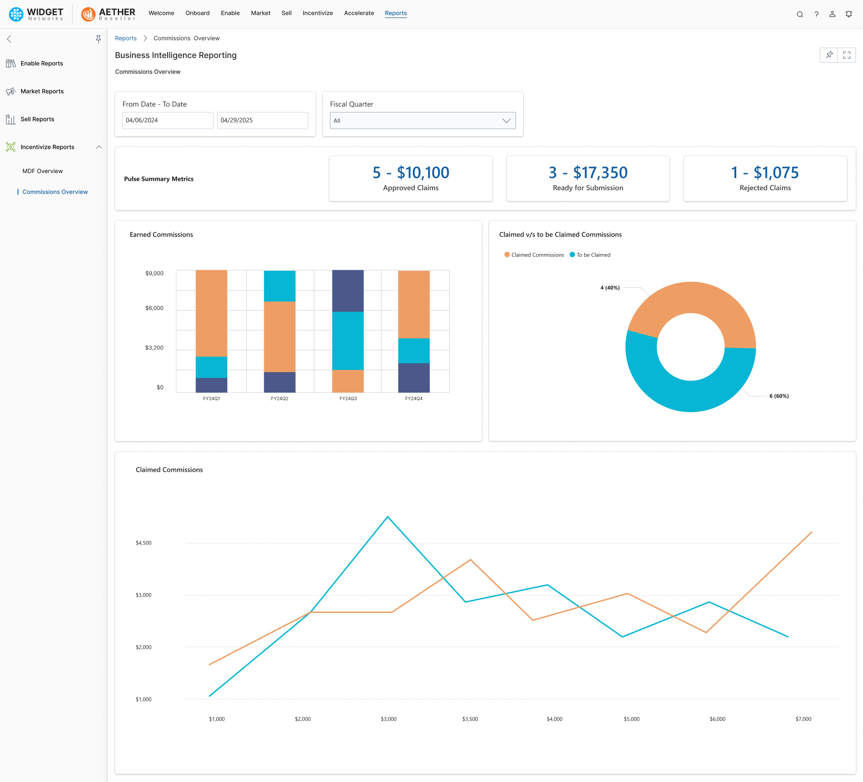
Task: Open the Incentivize top menu
Action: (x=317, y=13)
